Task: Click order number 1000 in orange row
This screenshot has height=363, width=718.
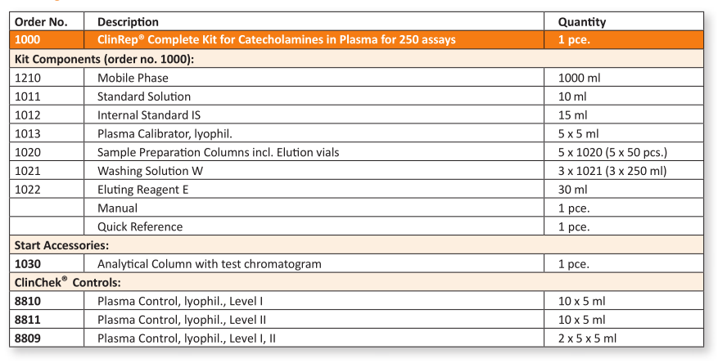Action: point(27,40)
